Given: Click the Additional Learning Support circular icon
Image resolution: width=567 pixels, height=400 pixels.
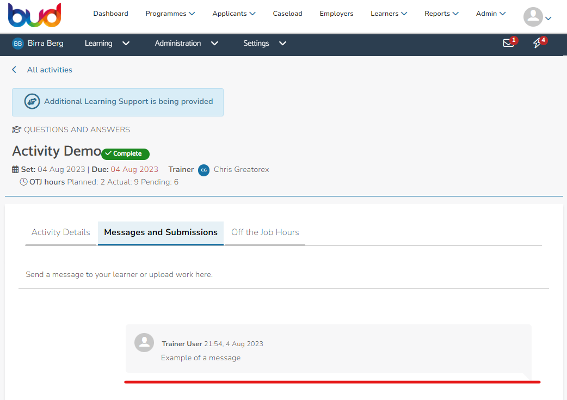Looking at the screenshot, I should coord(32,101).
